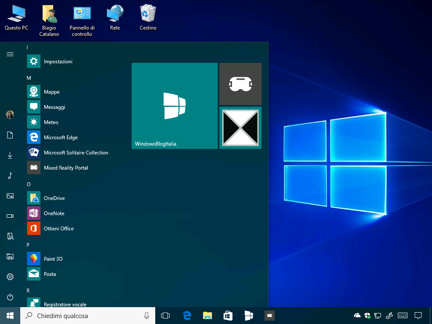The image size is (432, 324).
Task: Open the Messaggi app
Action: pos(74,107)
